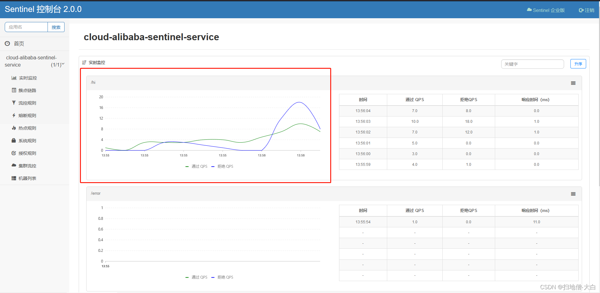
Task: Go to 首页 in the sidebar
Action: (19, 44)
